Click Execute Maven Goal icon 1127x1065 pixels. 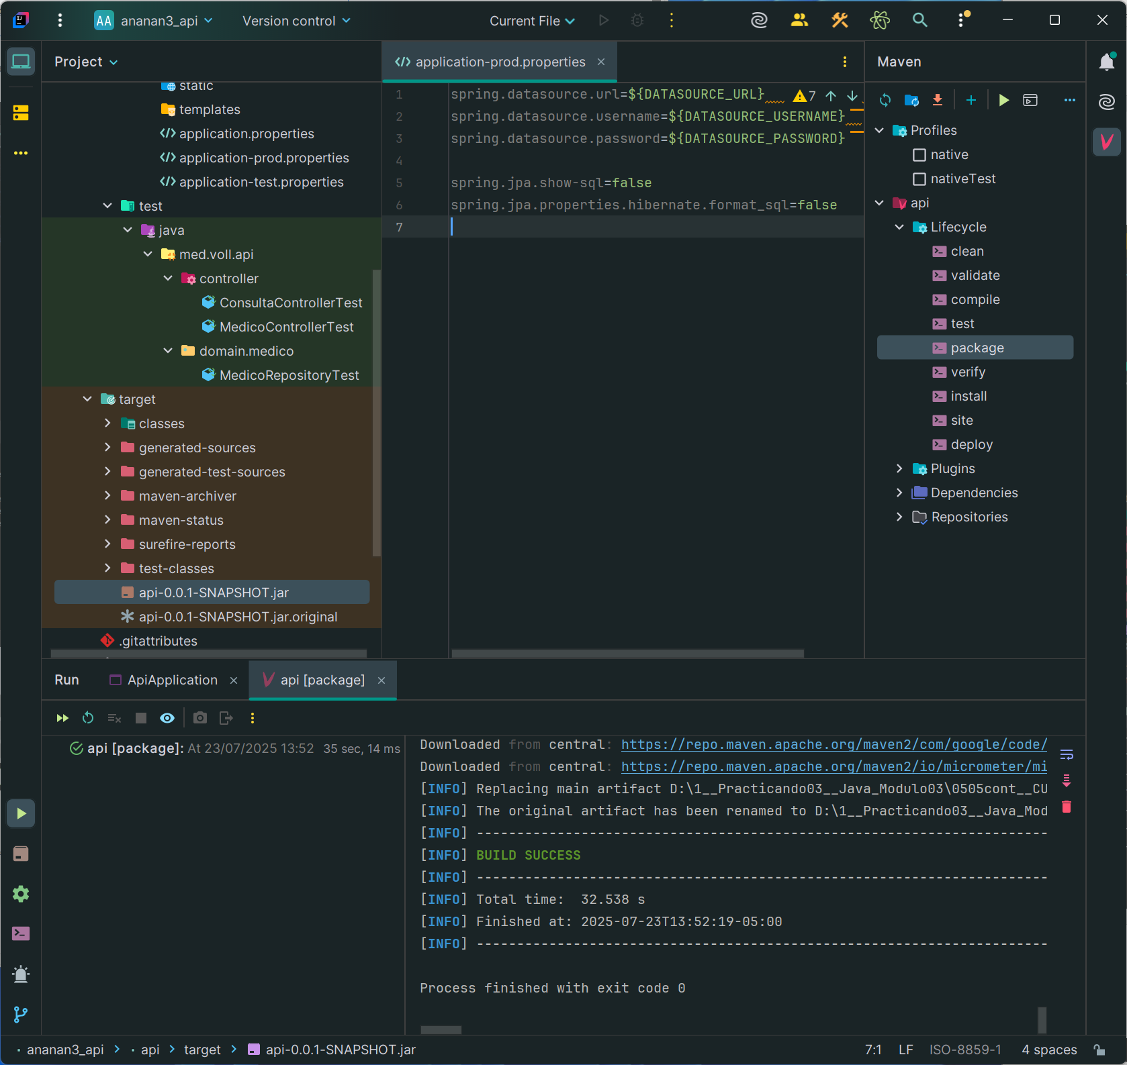1030,100
